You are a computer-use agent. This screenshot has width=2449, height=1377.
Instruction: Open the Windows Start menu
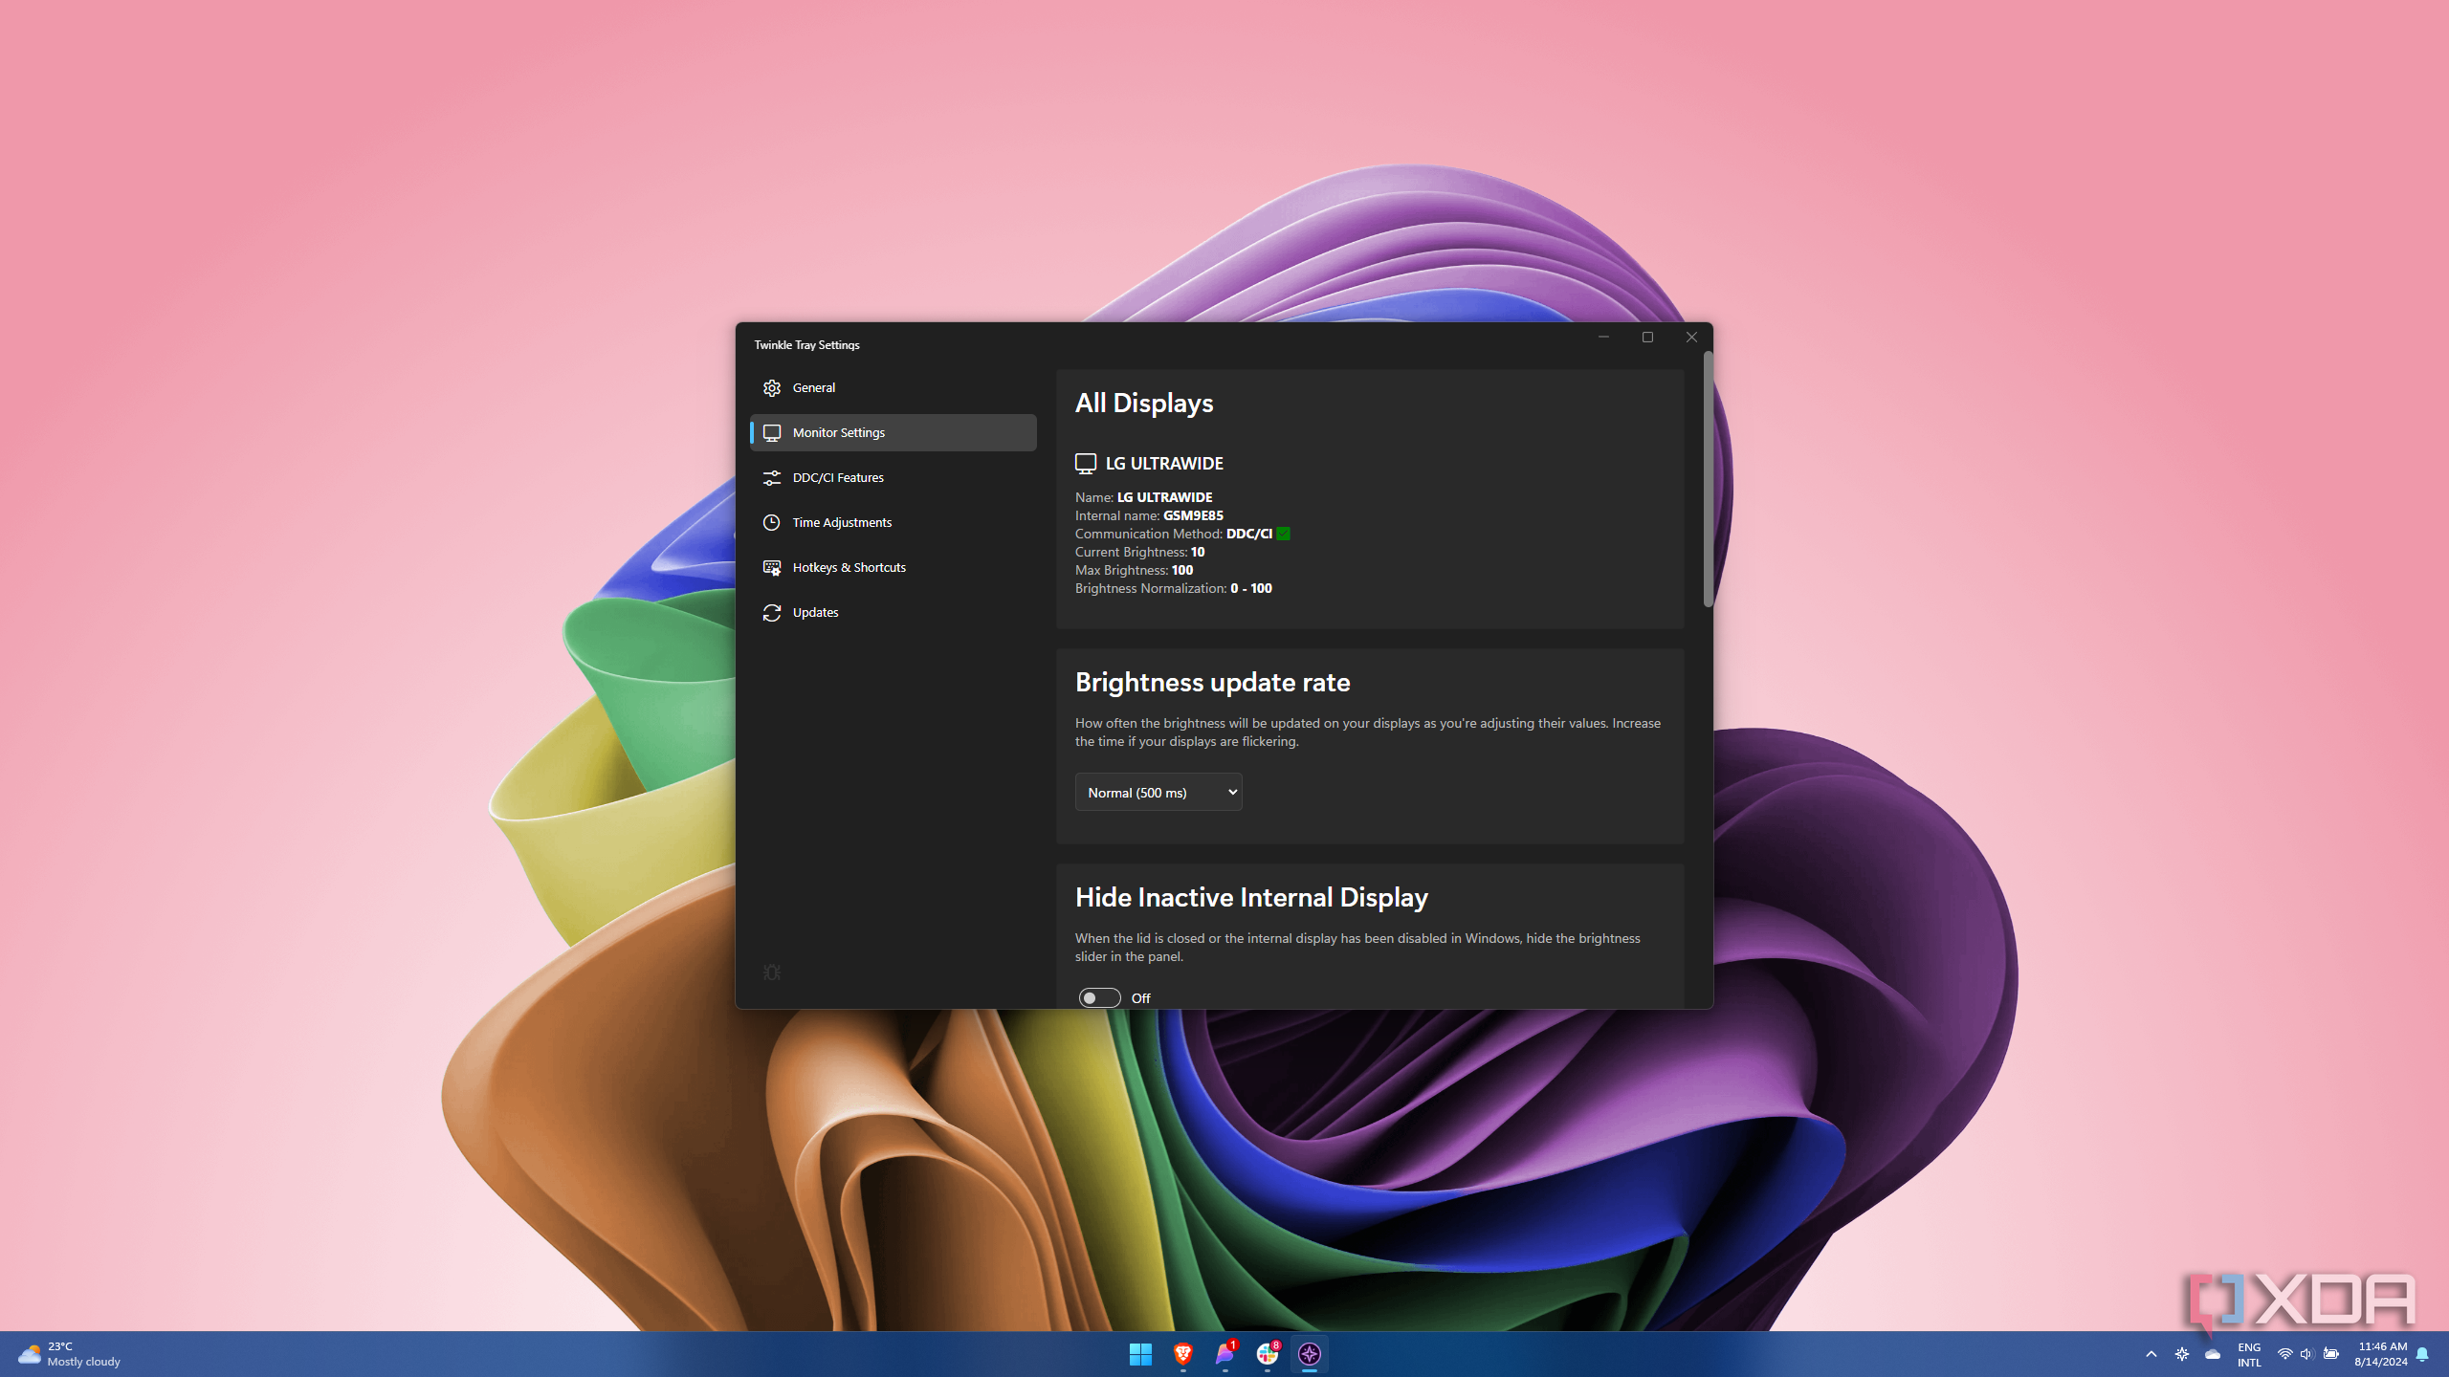point(1140,1354)
